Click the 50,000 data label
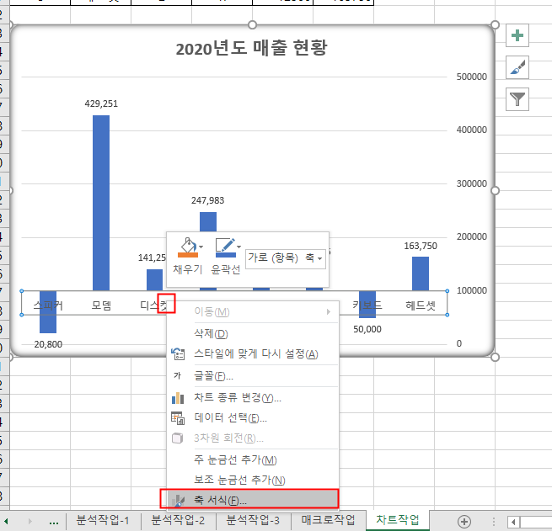The image size is (552, 531). tap(367, 329)
